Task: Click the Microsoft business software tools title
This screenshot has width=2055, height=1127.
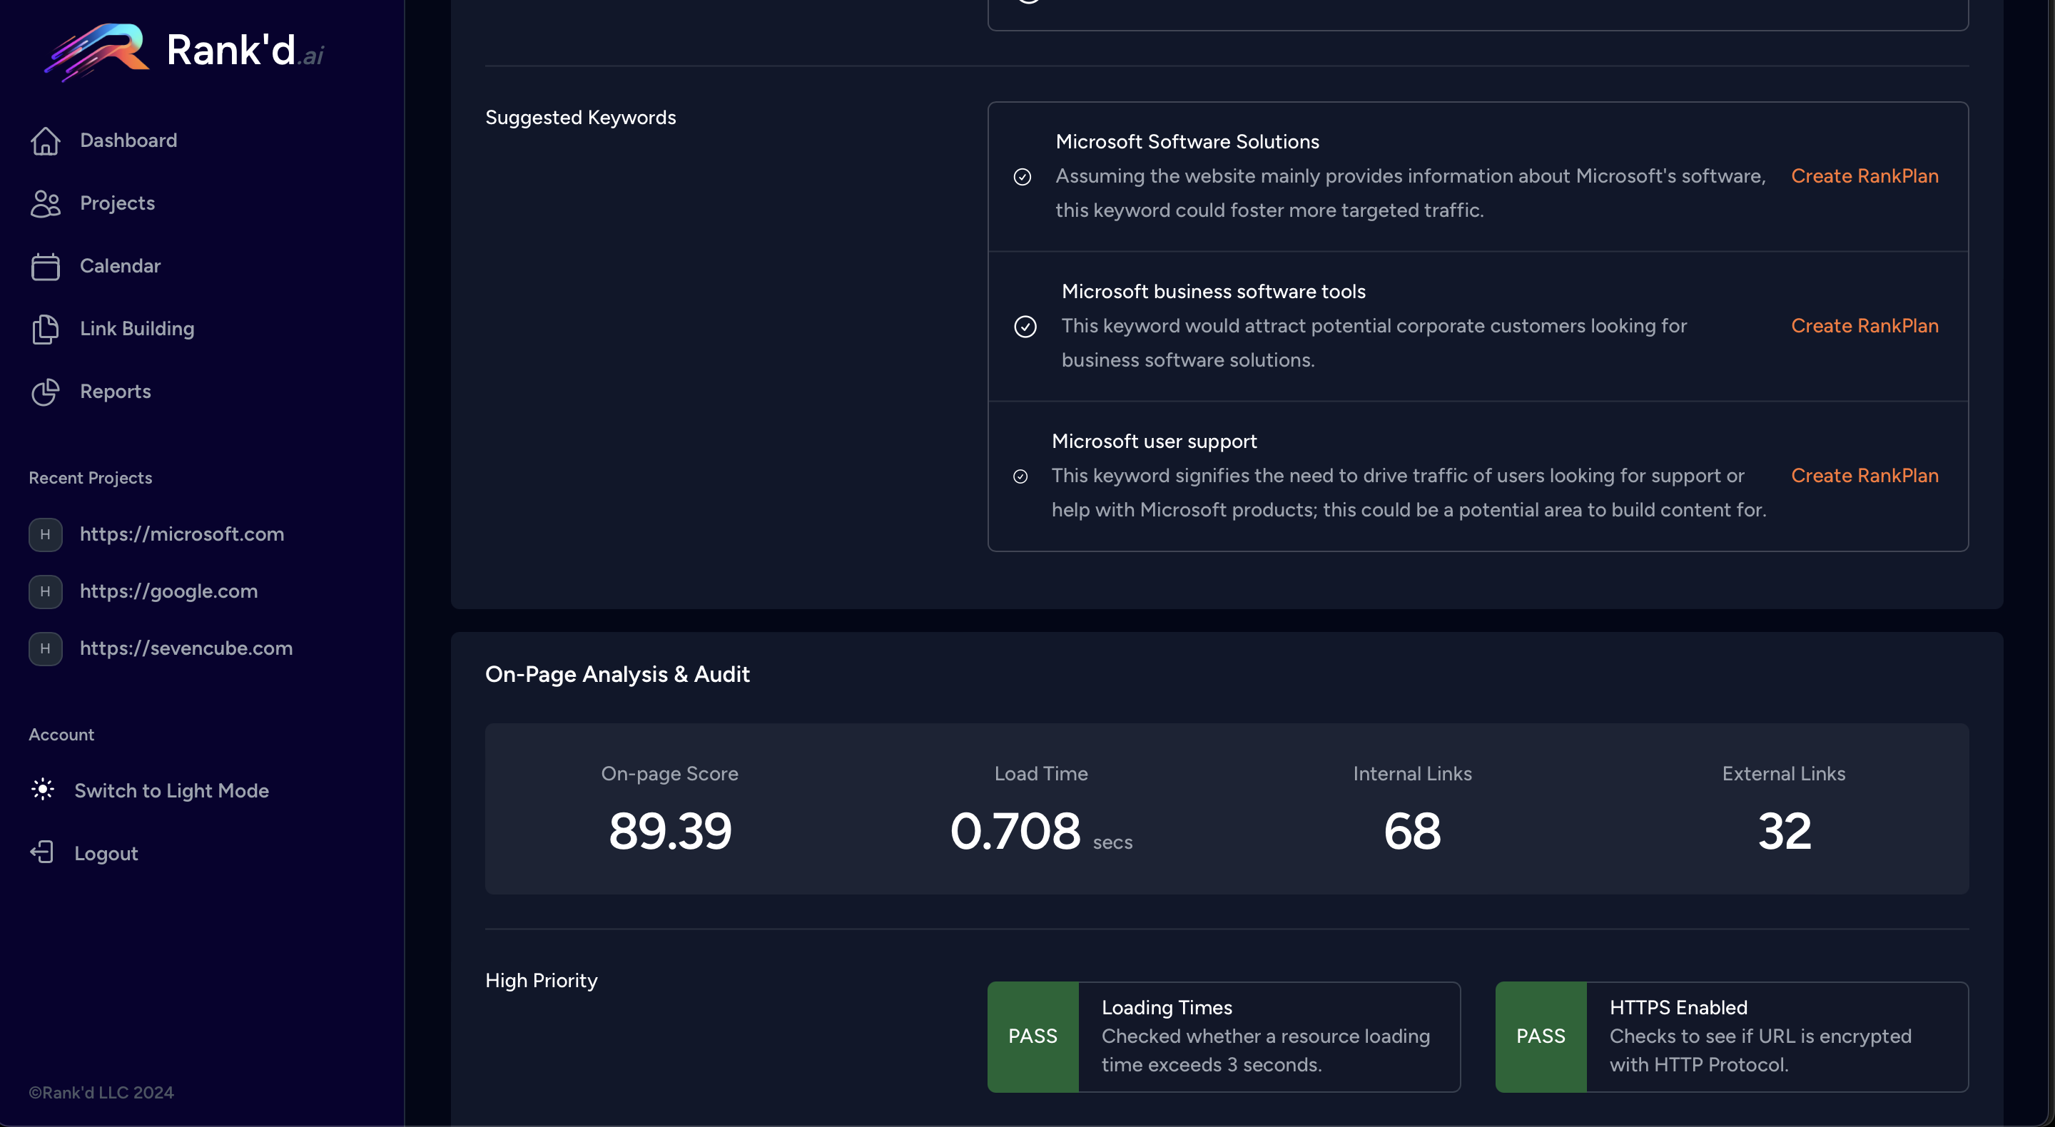Action: pyautogui.click(x=1213, y=292)
